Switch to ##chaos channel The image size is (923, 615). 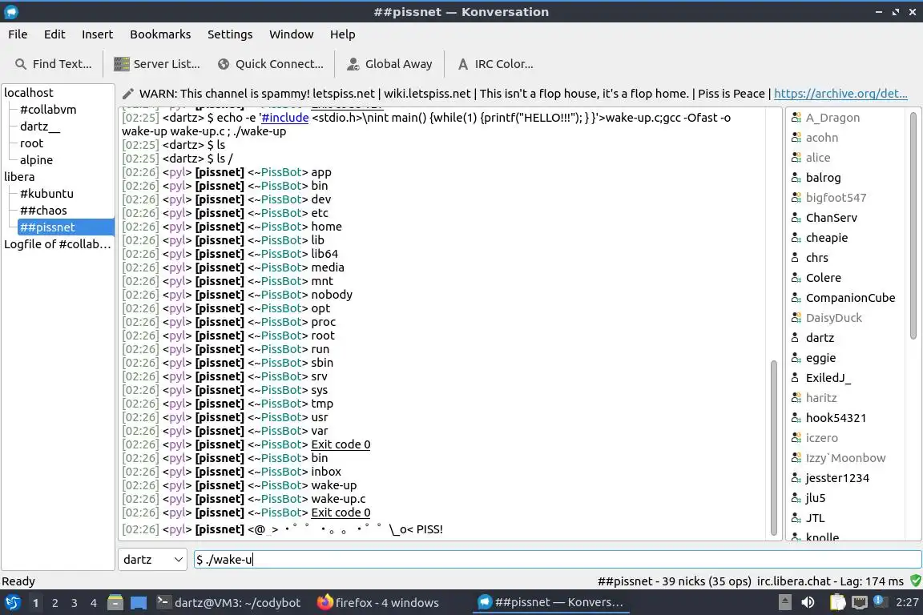43,211
